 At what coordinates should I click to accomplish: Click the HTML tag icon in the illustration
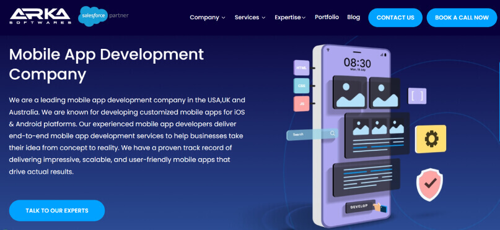pos(301,68)
